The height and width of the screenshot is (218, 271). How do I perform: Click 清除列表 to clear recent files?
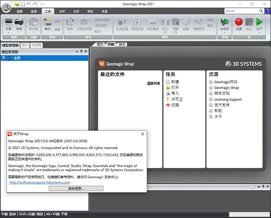coord(153,84)
